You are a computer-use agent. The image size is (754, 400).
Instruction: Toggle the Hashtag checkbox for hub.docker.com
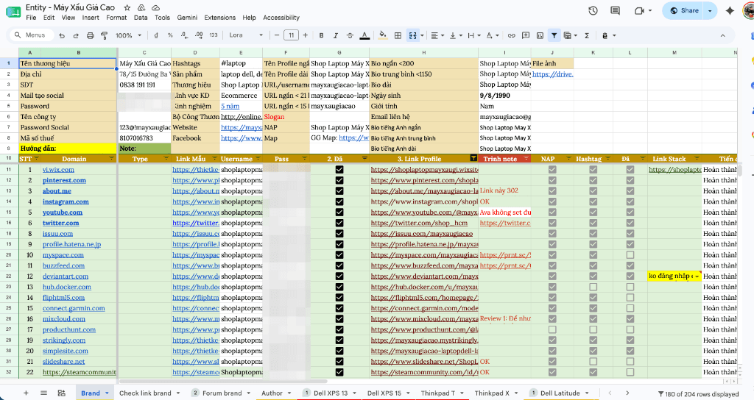click(x=593, y=287)
